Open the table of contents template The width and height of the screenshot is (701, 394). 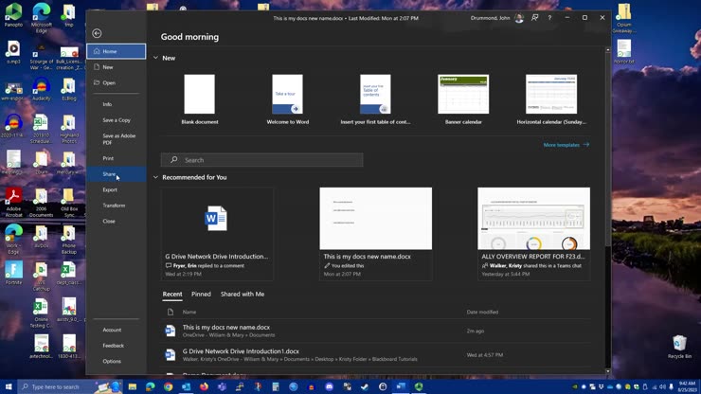tap(375, 99)
